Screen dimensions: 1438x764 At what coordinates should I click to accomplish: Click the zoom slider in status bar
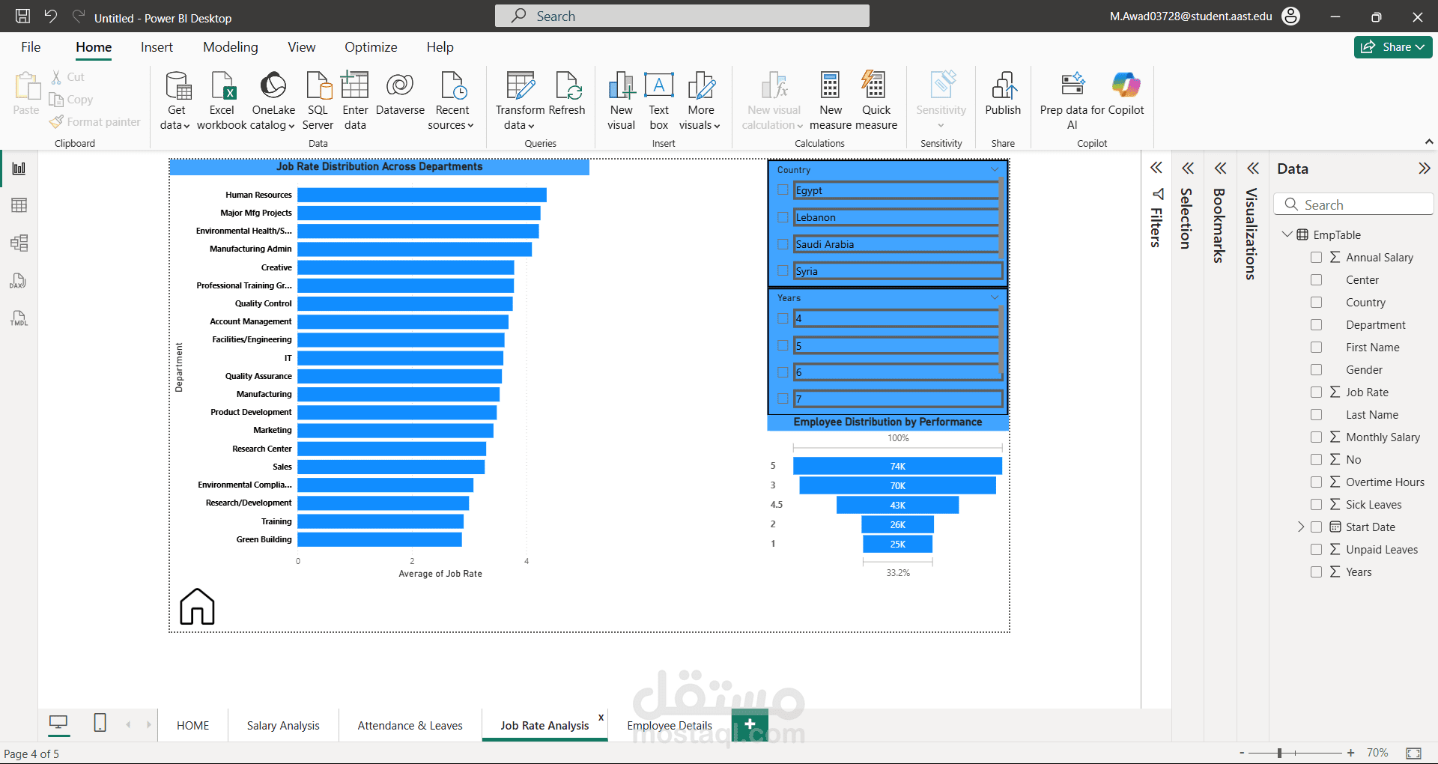click(1279, 753)
